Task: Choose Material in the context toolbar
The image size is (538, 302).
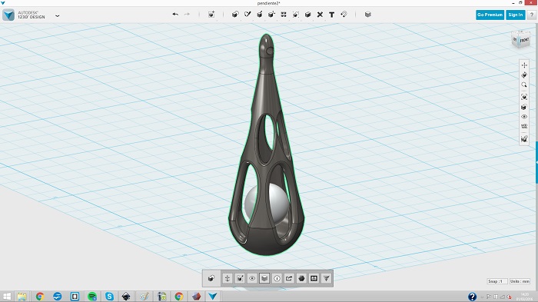Action: (264, 278)
